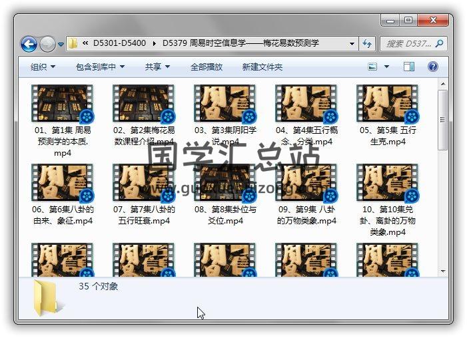This screenshot has width=467, height=338.
Task: Click the magnifier search icon
Action: [439, 44]
